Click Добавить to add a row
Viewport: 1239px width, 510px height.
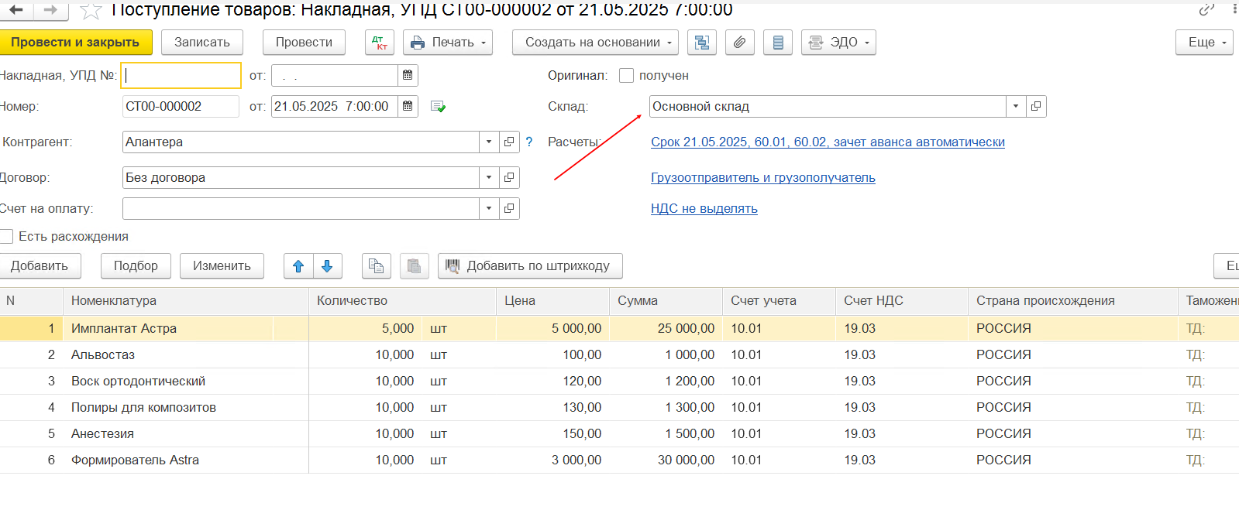click(x=40, y=265)
